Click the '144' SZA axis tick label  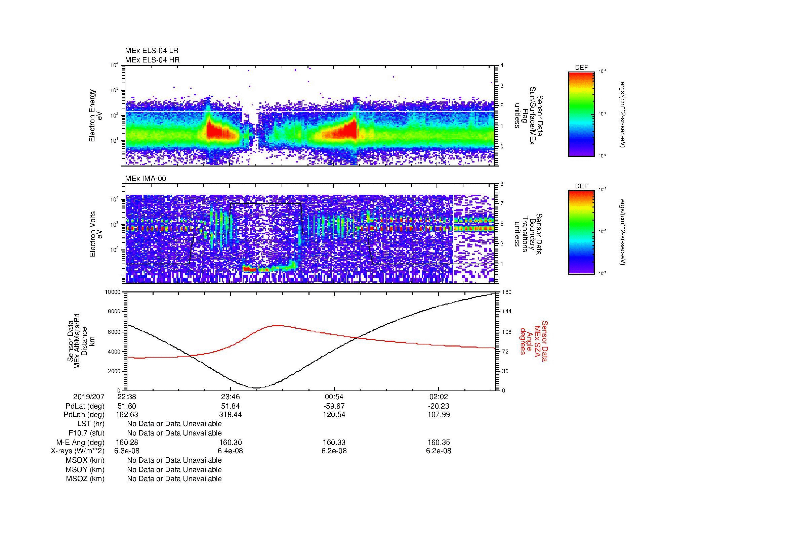[x=506, y=312]
